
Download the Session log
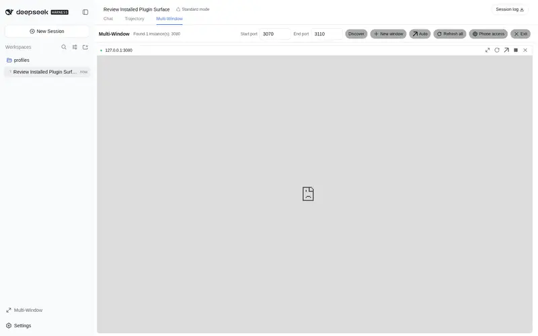[510, 9]
